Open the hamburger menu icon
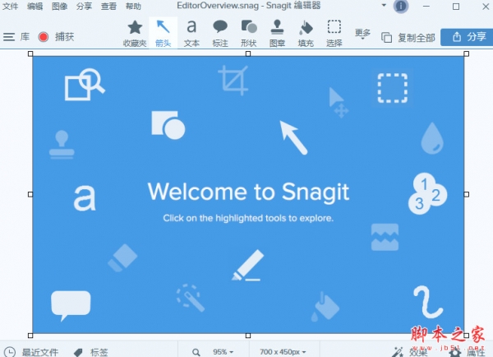Image resolution: width=493 pixels, height=357 pixels. [x=9, y=37]
